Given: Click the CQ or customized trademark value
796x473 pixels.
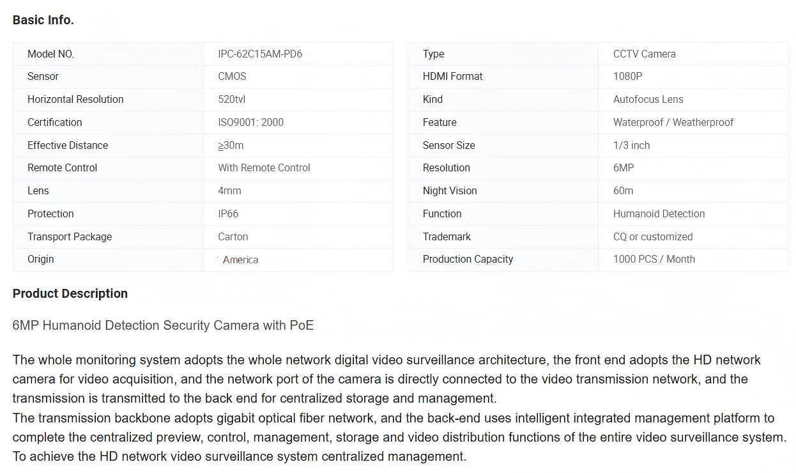Looking at the screenshot, I should (652, 236).
